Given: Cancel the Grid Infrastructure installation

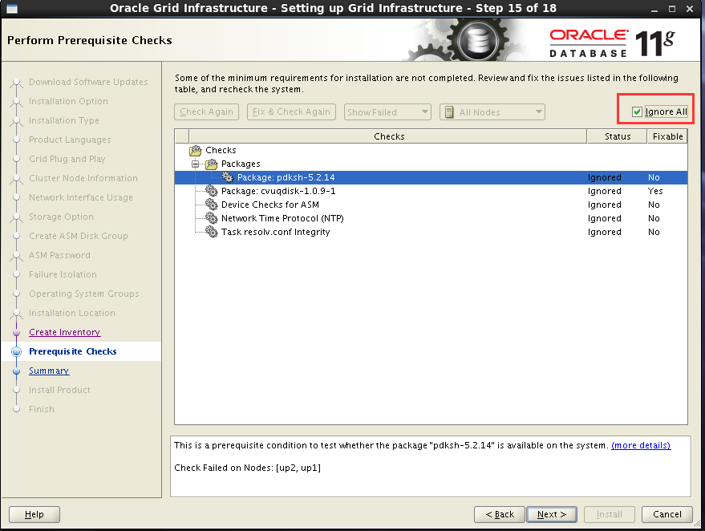Looking at the screenshot, I should pyautogui.click(x=667, y=514).
